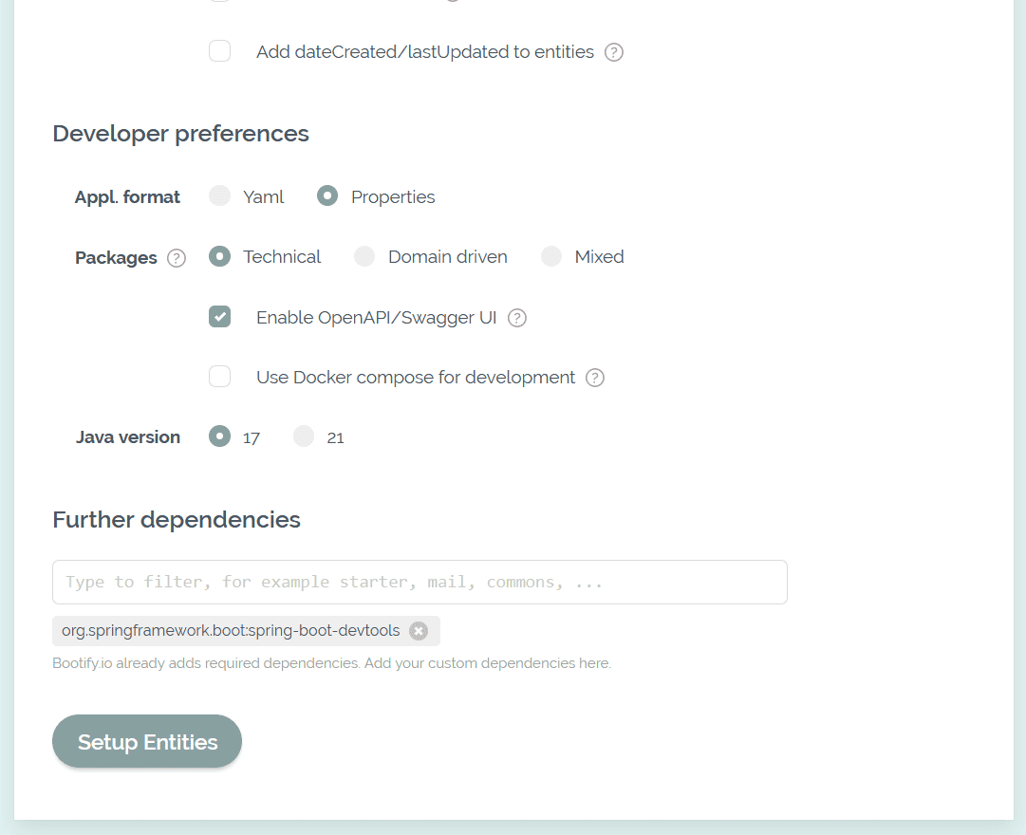Focus the dependency filter input field
The image size is (1026, 835).
click(420, 582)
